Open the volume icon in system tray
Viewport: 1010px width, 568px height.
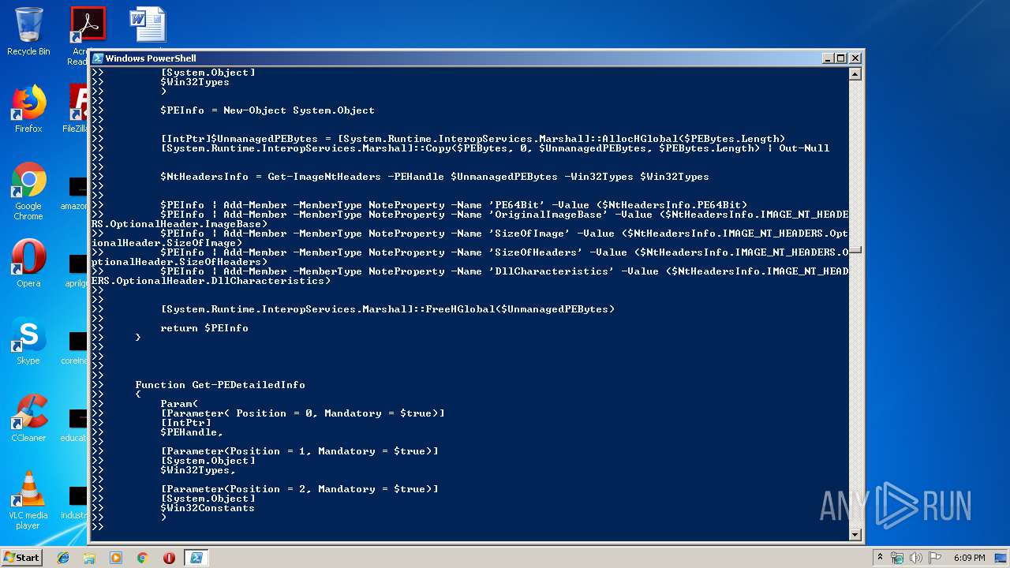pos(916,558)
